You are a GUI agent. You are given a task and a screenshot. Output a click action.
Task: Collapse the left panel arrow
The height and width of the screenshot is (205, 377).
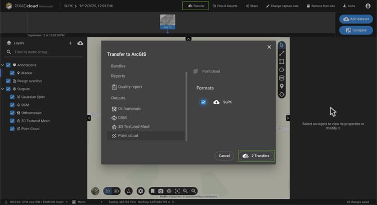point(89,118)
